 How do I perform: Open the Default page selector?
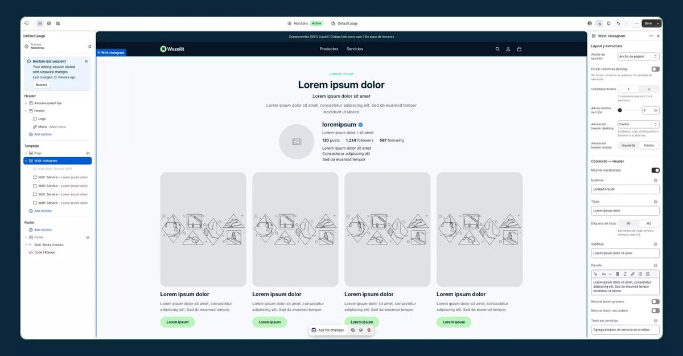point(344,23)
